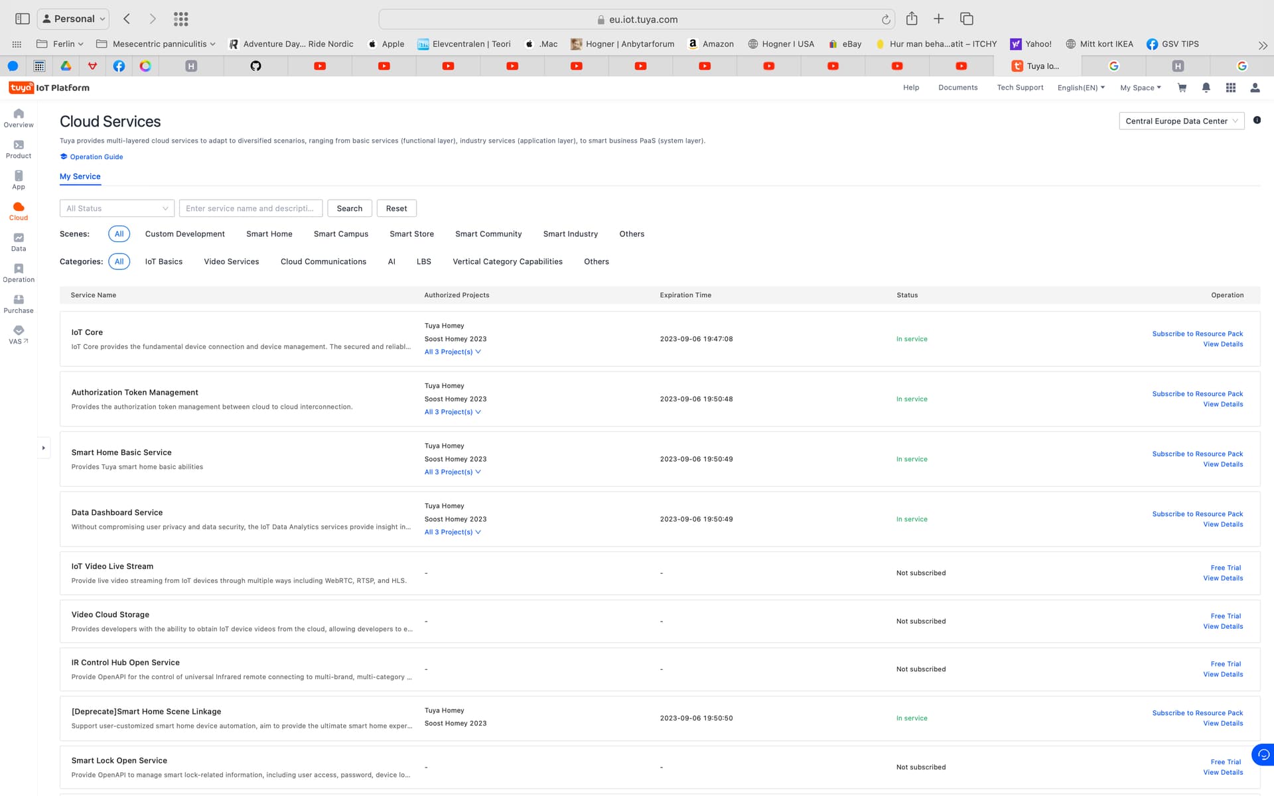Open the My Space menu
Viewport: 1274px width, 796px height.
[x=1140, y=88]
